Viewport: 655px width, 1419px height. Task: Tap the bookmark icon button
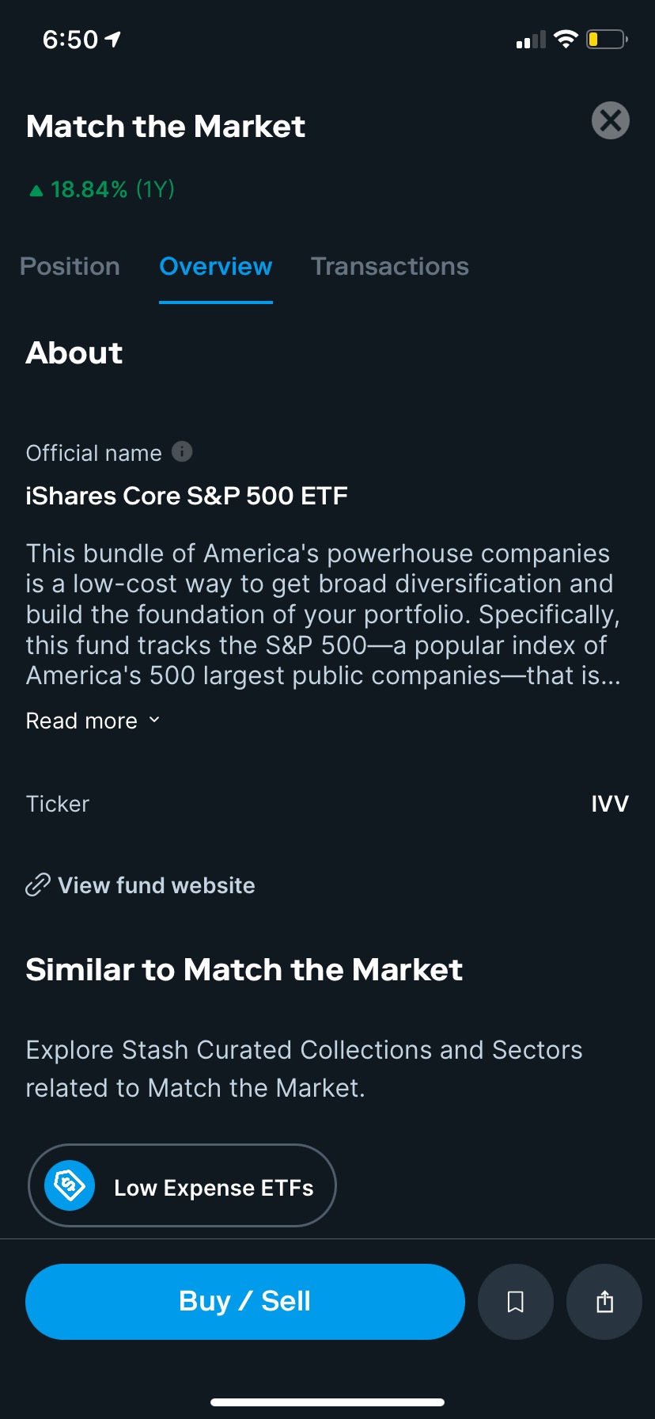click(516, 1302)
